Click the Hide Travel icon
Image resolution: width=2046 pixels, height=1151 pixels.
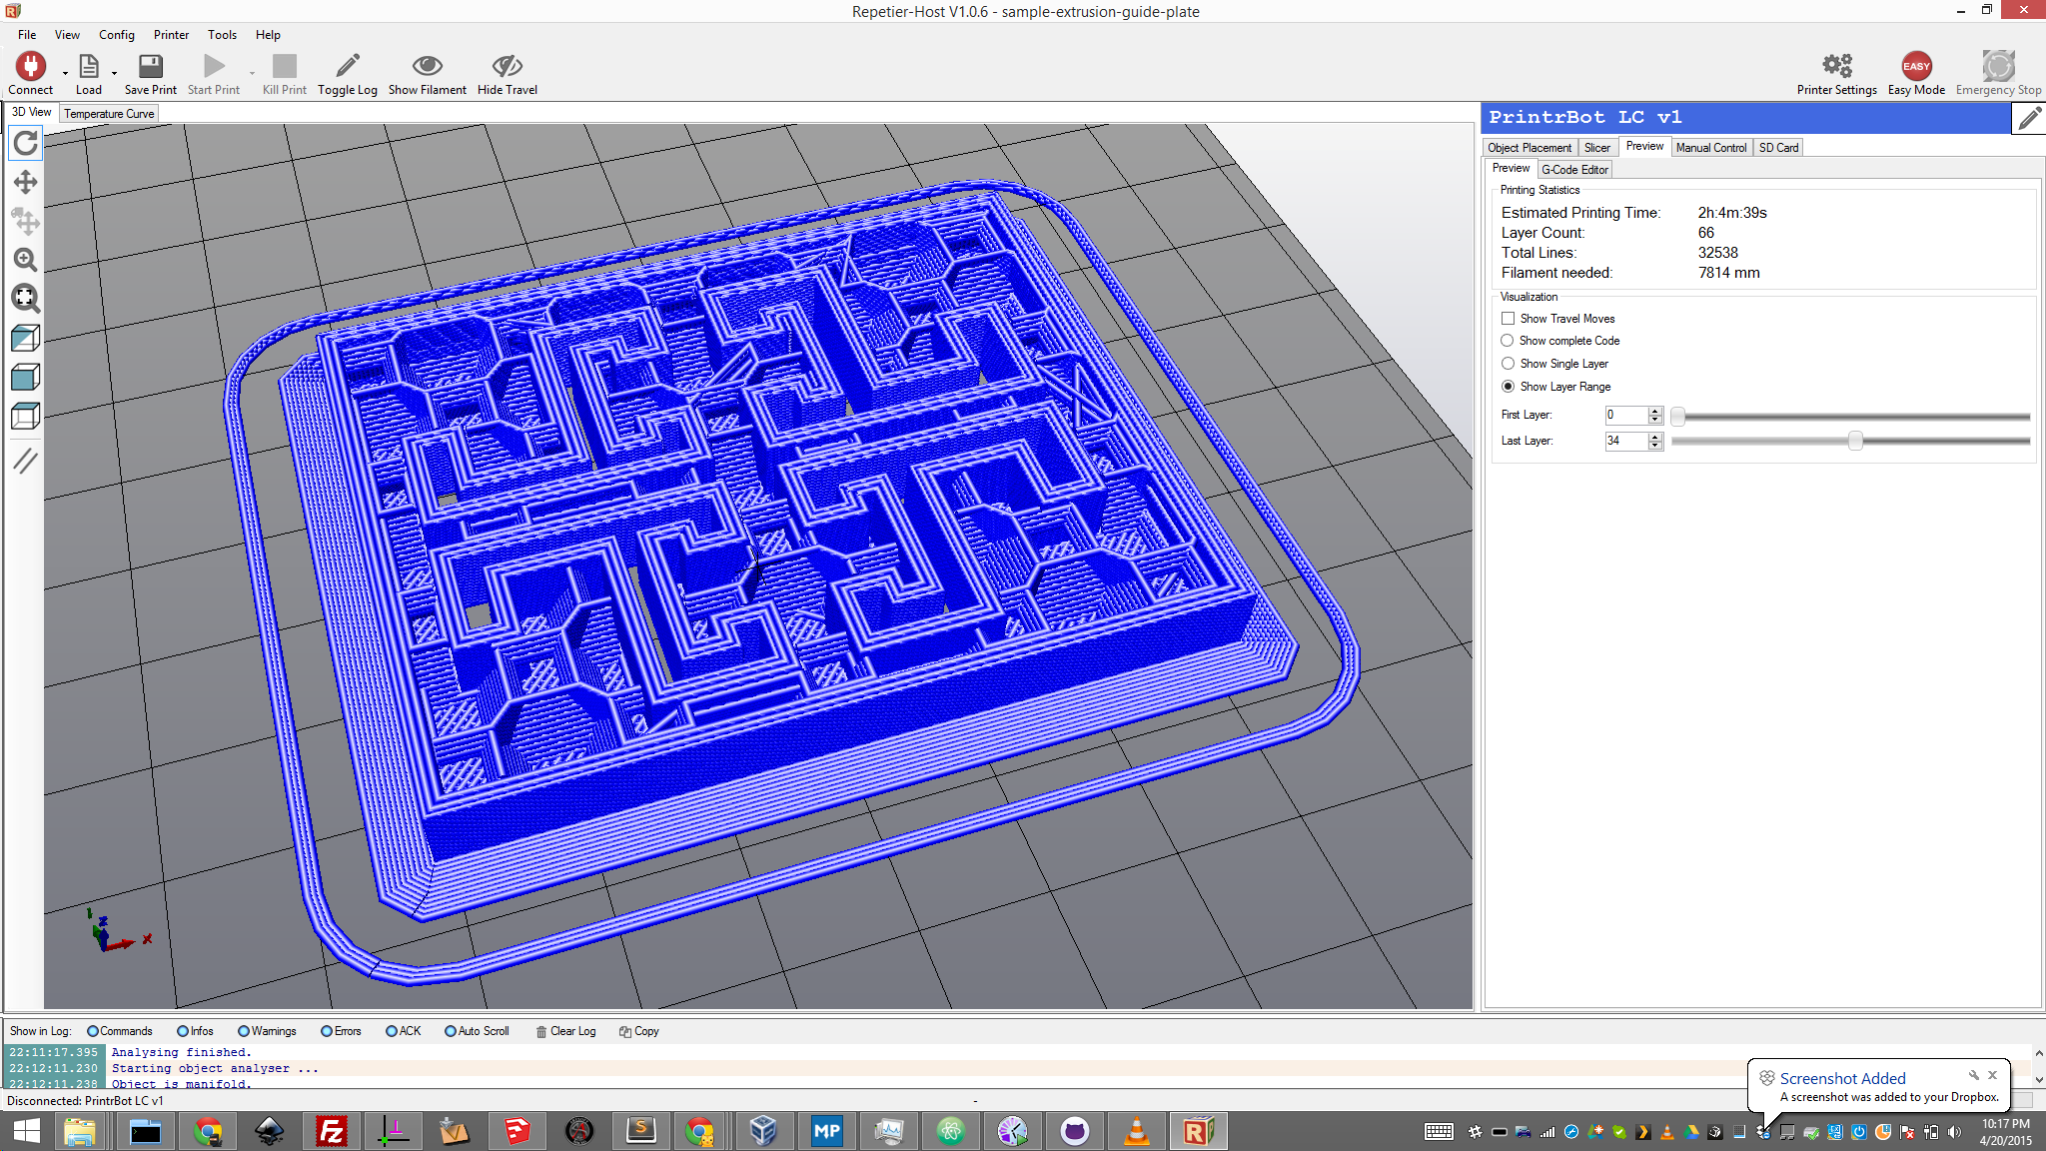(507, 67)
